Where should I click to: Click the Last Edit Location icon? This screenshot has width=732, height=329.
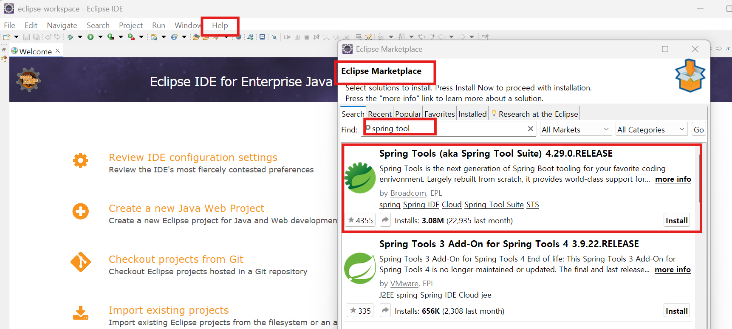(x=421, y=37)
